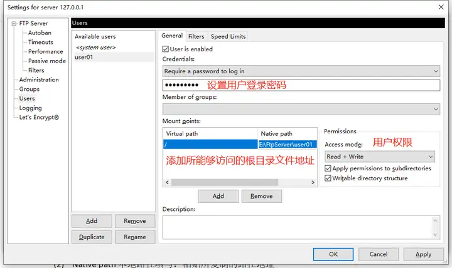The image size is (452, 268).
Task: Remove the selected mount point
Action: point(261,196)
